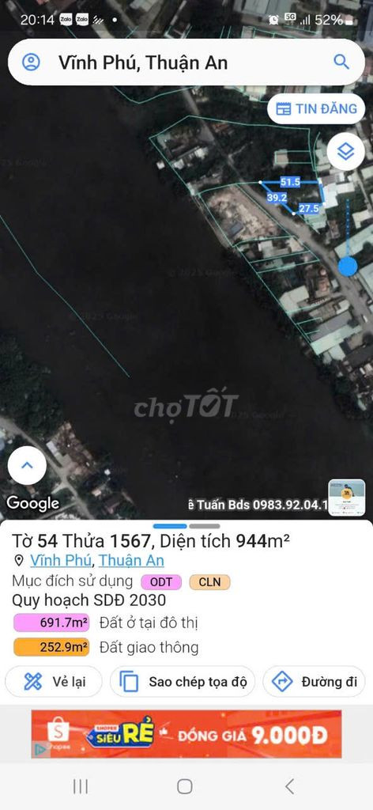This screenshot has height=810, width=373.
Task: Open the map layers icon
Action: tap(345, 151)
